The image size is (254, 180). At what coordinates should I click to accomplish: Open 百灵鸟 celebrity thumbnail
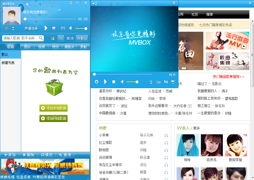click(212, 145)
